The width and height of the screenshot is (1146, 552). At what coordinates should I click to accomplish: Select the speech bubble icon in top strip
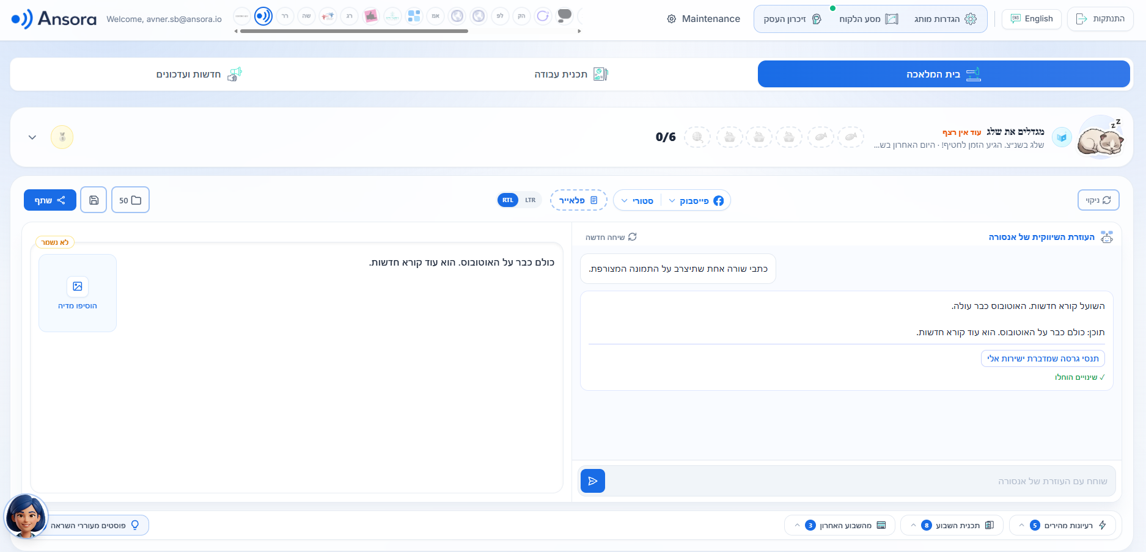pyautogui.click(x=565, y=15)
